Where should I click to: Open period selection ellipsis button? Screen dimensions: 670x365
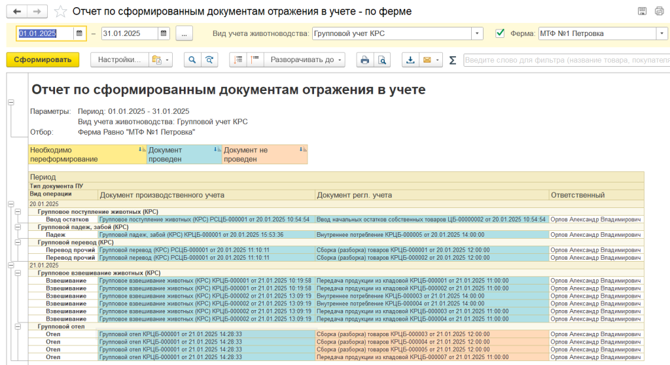tap(184, 33)
